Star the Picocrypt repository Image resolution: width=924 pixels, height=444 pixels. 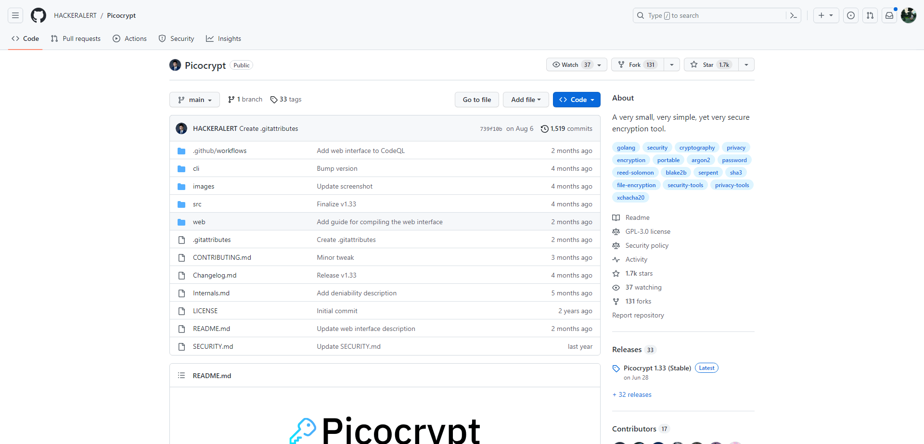pos(711,64)
